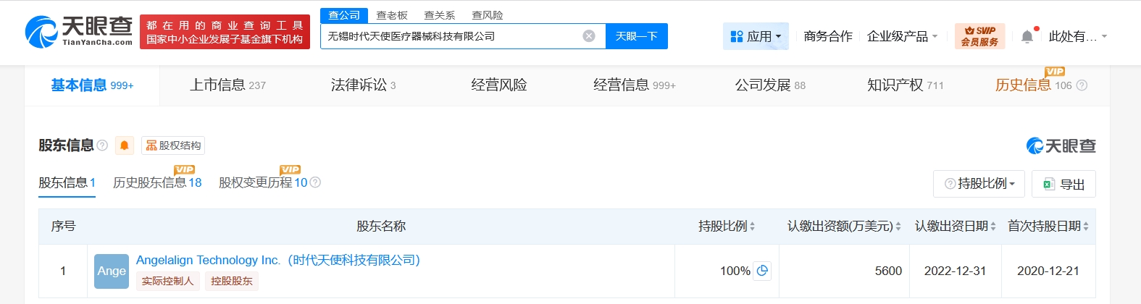Image resolution: width=1141 pixels, height=304 pixels.
Task: Click the orange shareholder alert bell
Action: click(125, 145)
